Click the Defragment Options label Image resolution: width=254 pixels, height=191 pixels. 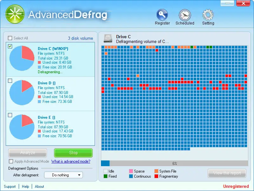tap(23, 168)
